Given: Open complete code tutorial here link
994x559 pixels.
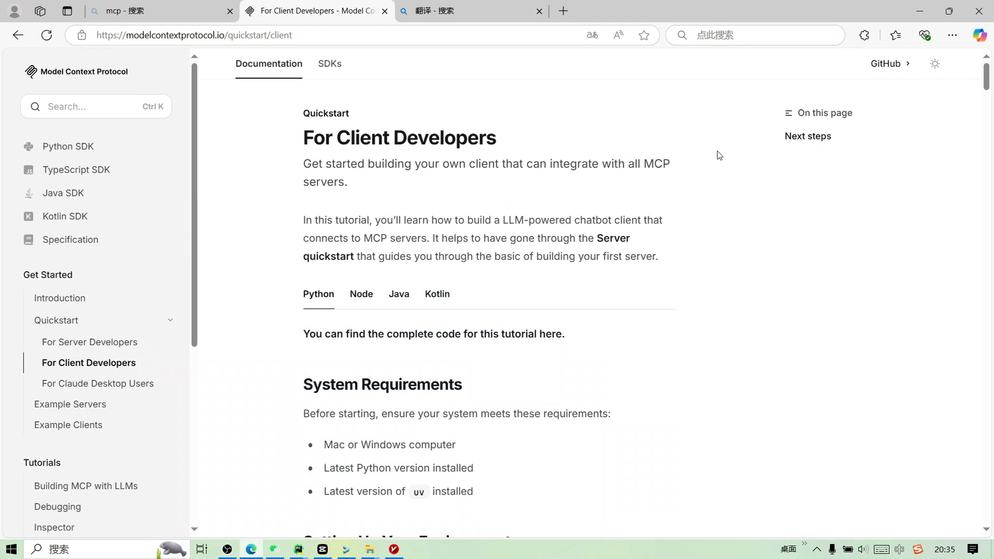Looking at the screenshot, I should 434,334.
